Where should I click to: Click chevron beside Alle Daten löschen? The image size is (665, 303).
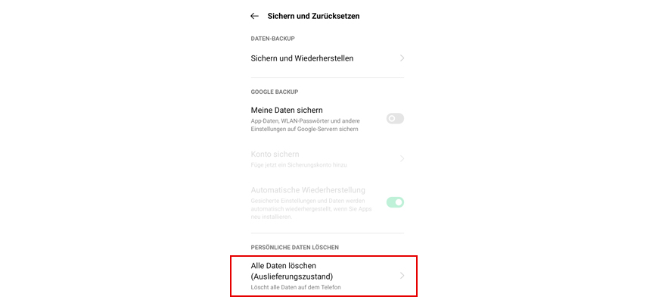402,276
